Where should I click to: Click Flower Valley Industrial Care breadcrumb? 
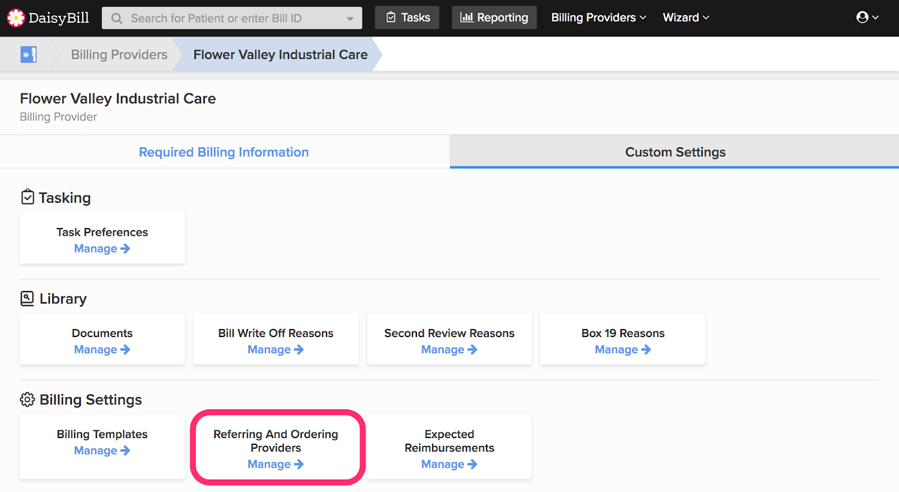coord(280,54)
